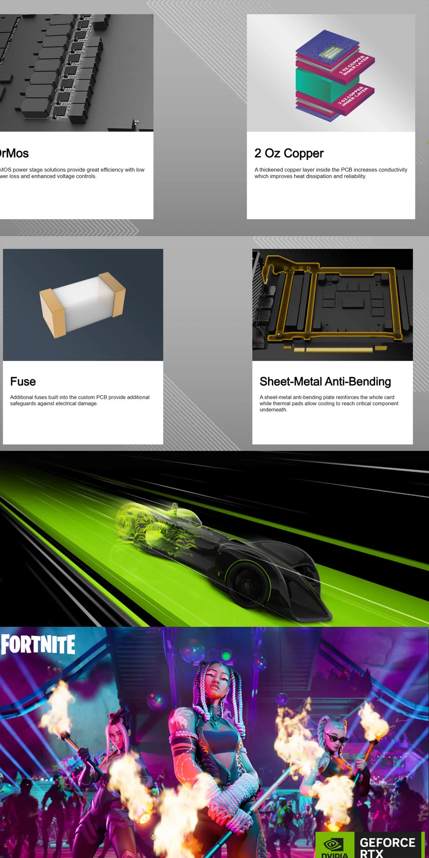
Task: Select the '2 Oz Copper' heading
Action: pyautogui.click(x=289, y=153)
